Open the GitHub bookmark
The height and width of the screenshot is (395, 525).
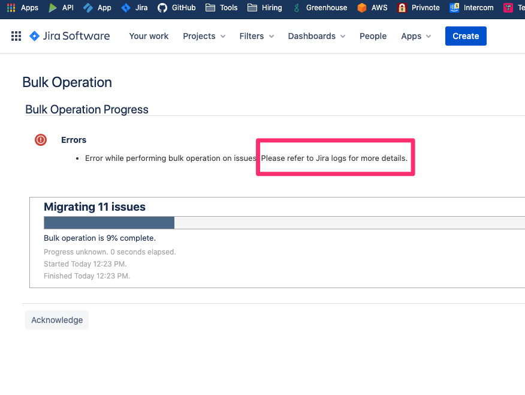point(176,7)
